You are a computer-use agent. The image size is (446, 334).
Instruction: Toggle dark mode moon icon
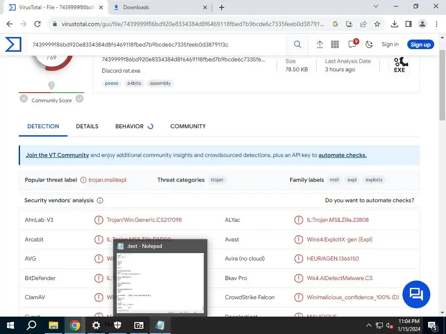pyautogui.click(x=369, y=44)
